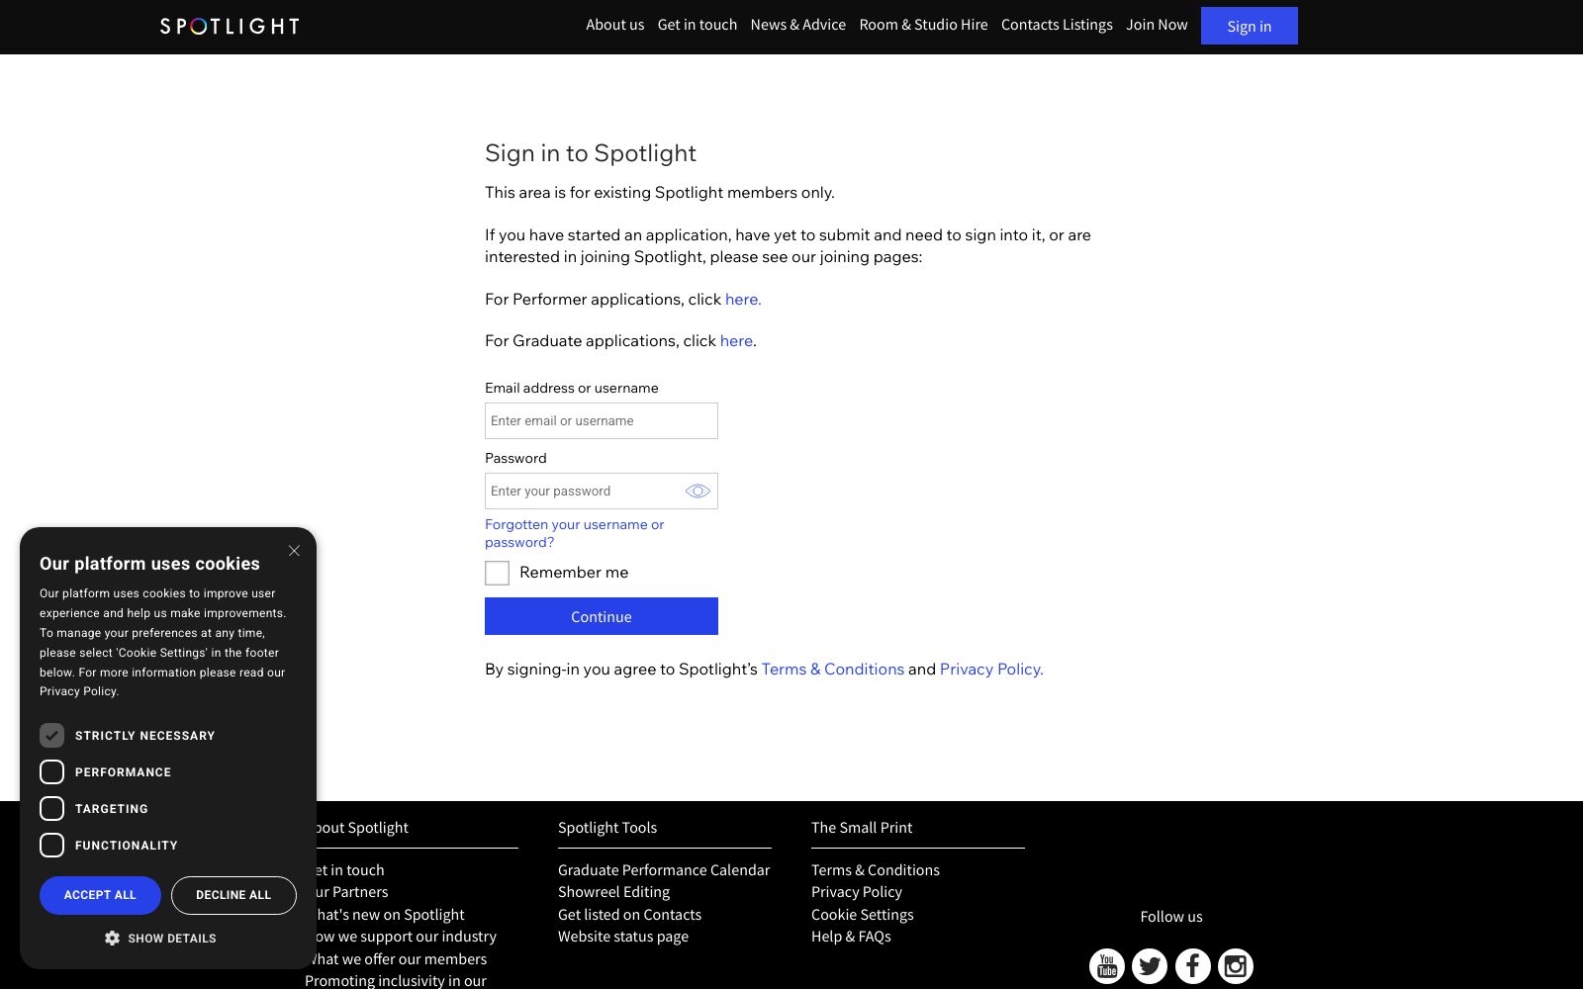
Task: Open What's new on Spotlight link
Action: point(390,915)
